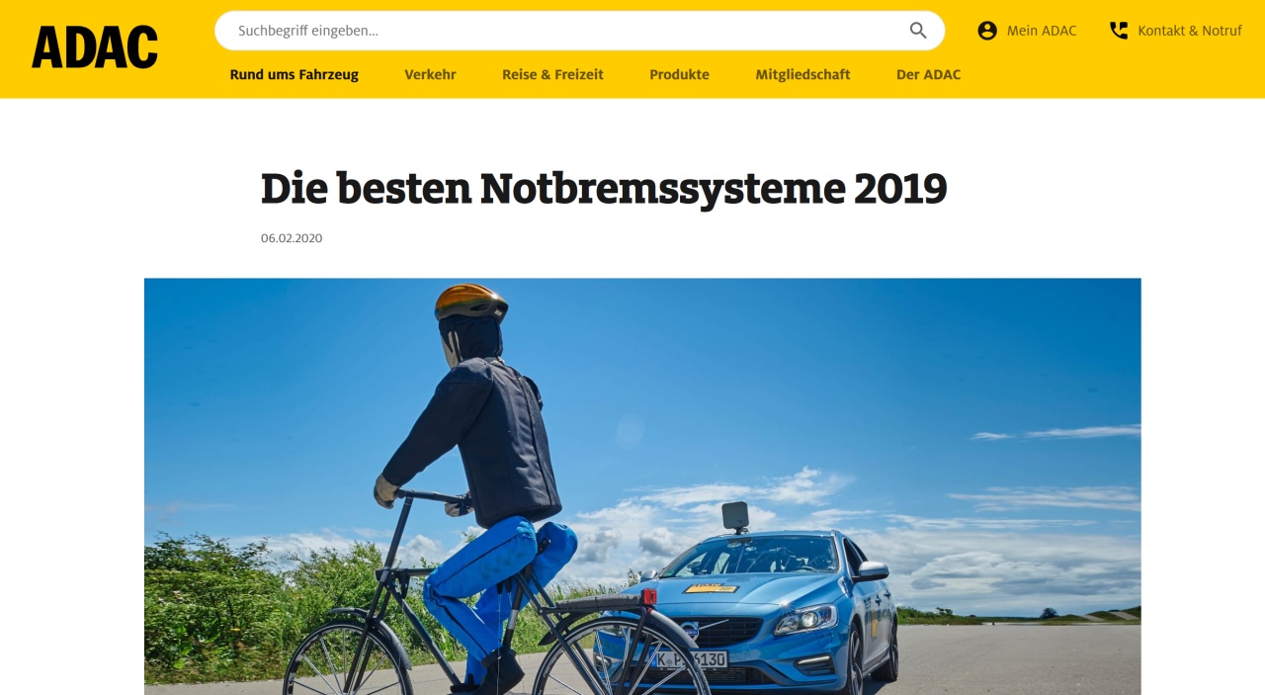Click the article date 06.02.2020
Viewport: 1265px width, 695px height.
pos(292,238)
